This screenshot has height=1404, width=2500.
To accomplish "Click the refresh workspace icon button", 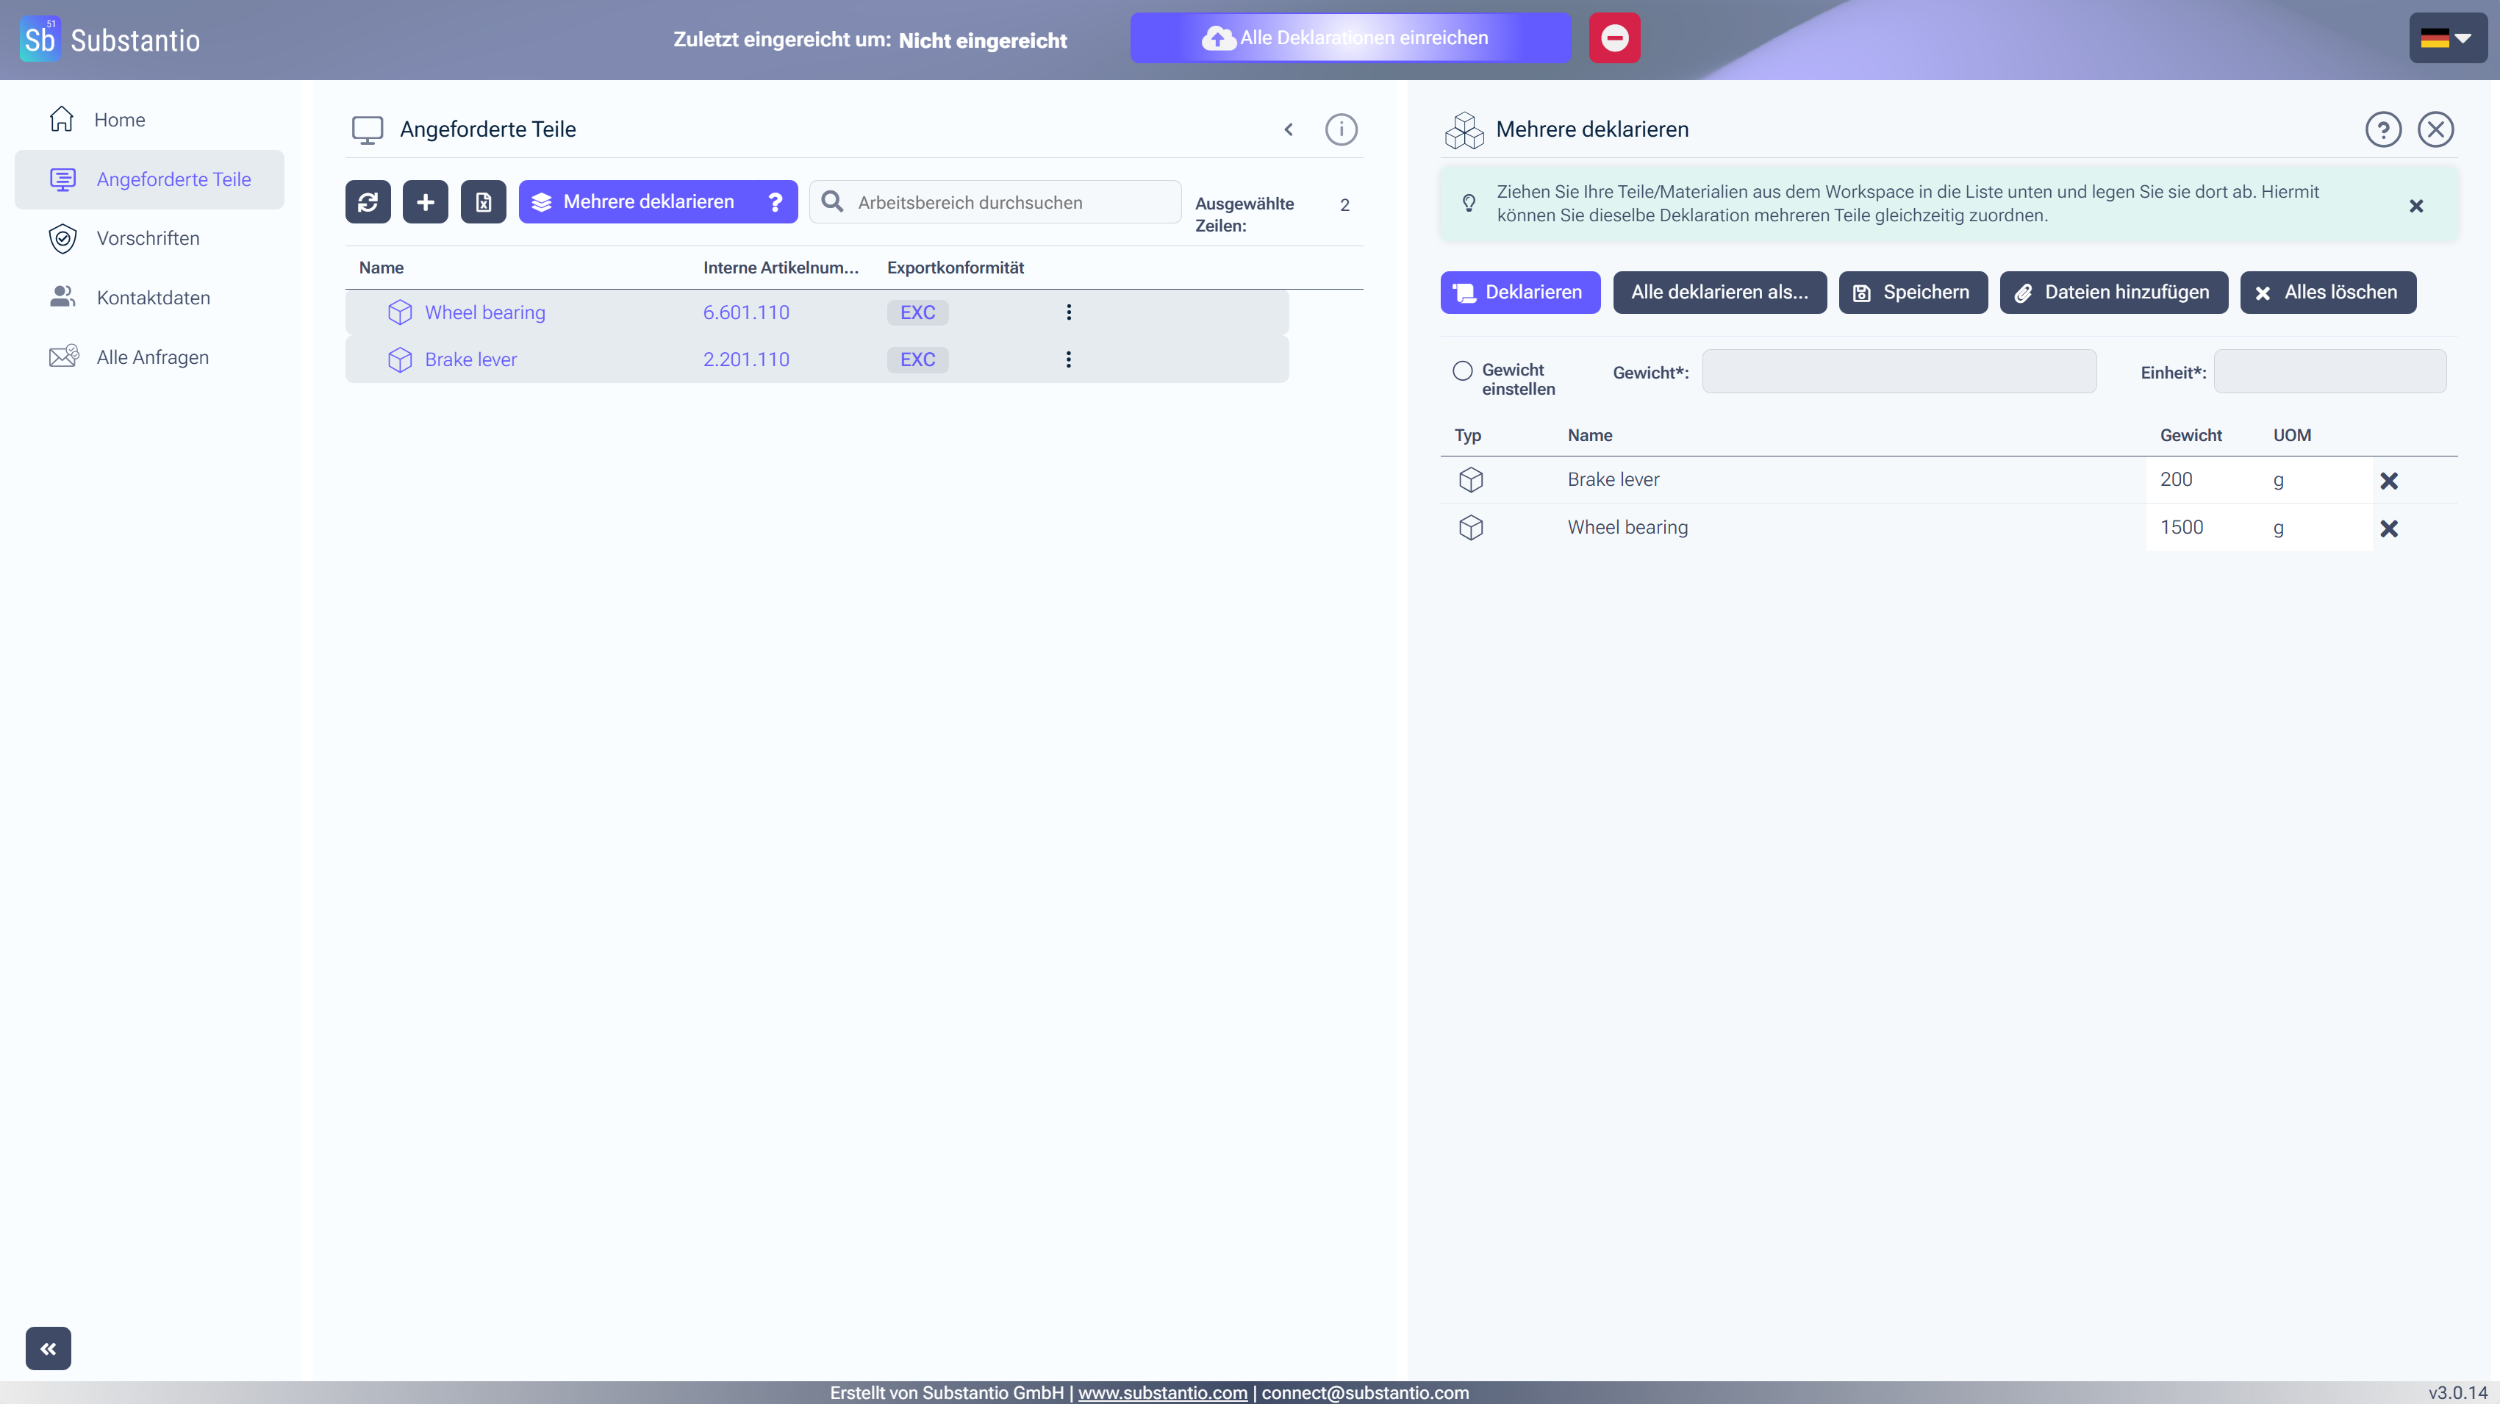I will click(x=368, y=202).
